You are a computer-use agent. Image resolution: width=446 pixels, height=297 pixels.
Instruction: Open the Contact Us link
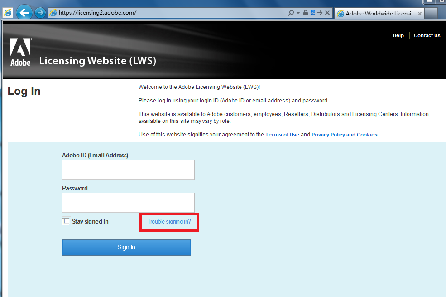[427, 35]
